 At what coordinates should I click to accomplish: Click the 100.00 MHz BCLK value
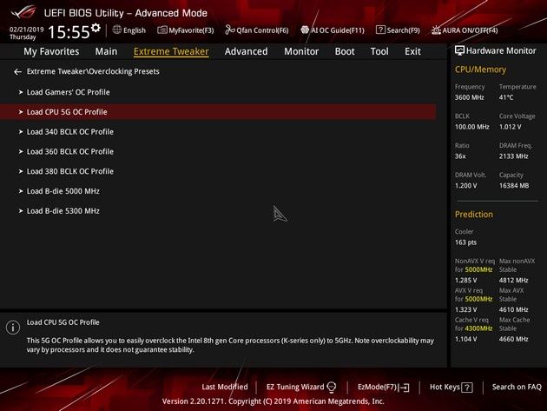pos(471,127)
